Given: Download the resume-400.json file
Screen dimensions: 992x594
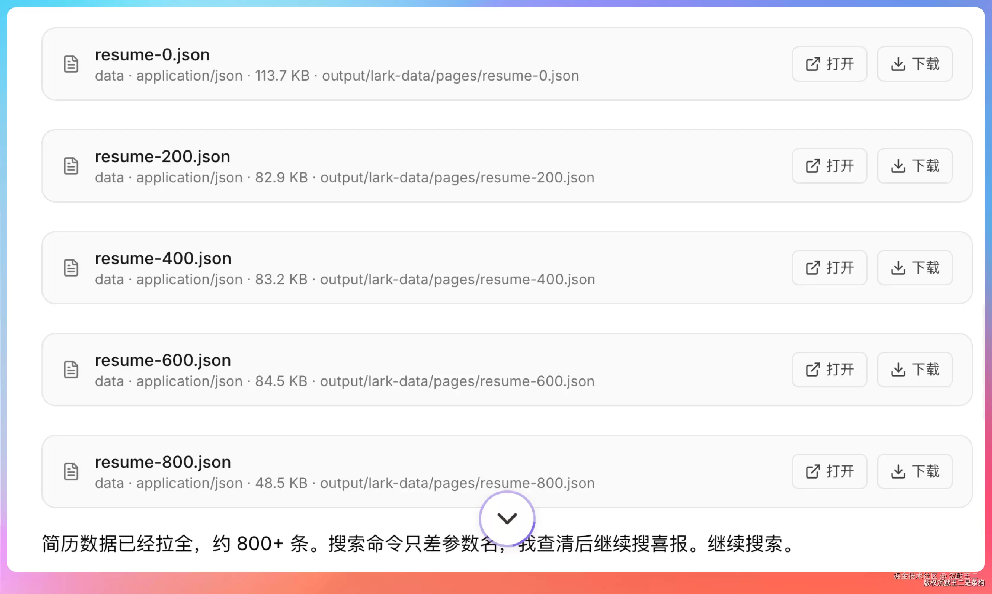Looking at the screenshot, I should (x=914, y=268).
